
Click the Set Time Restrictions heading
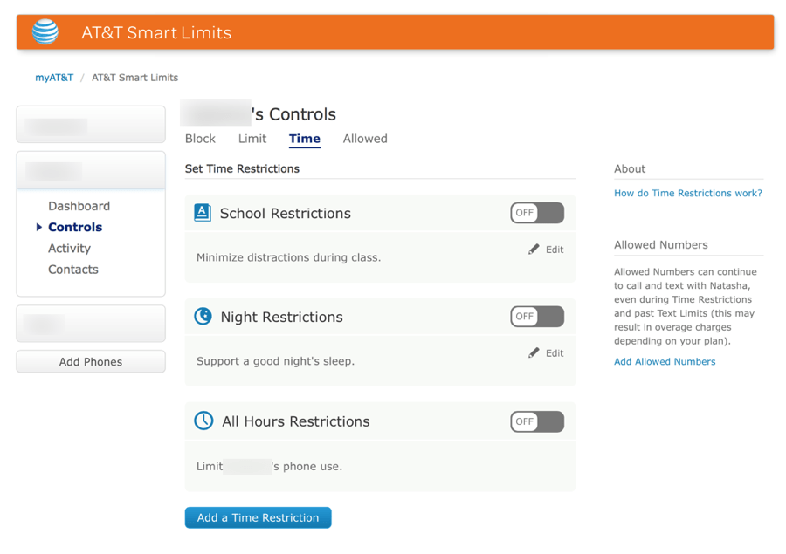click(242, 168)
